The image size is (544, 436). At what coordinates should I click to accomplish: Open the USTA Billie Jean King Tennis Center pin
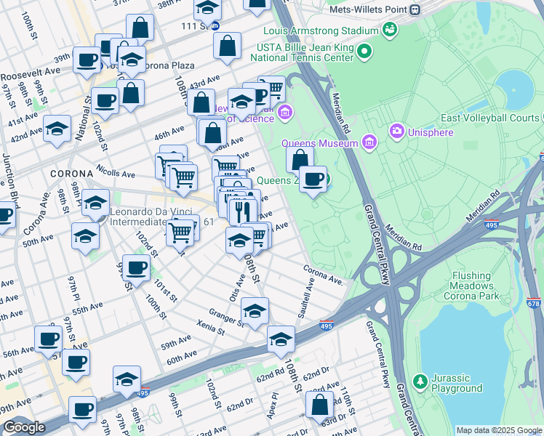coord(364,52)
